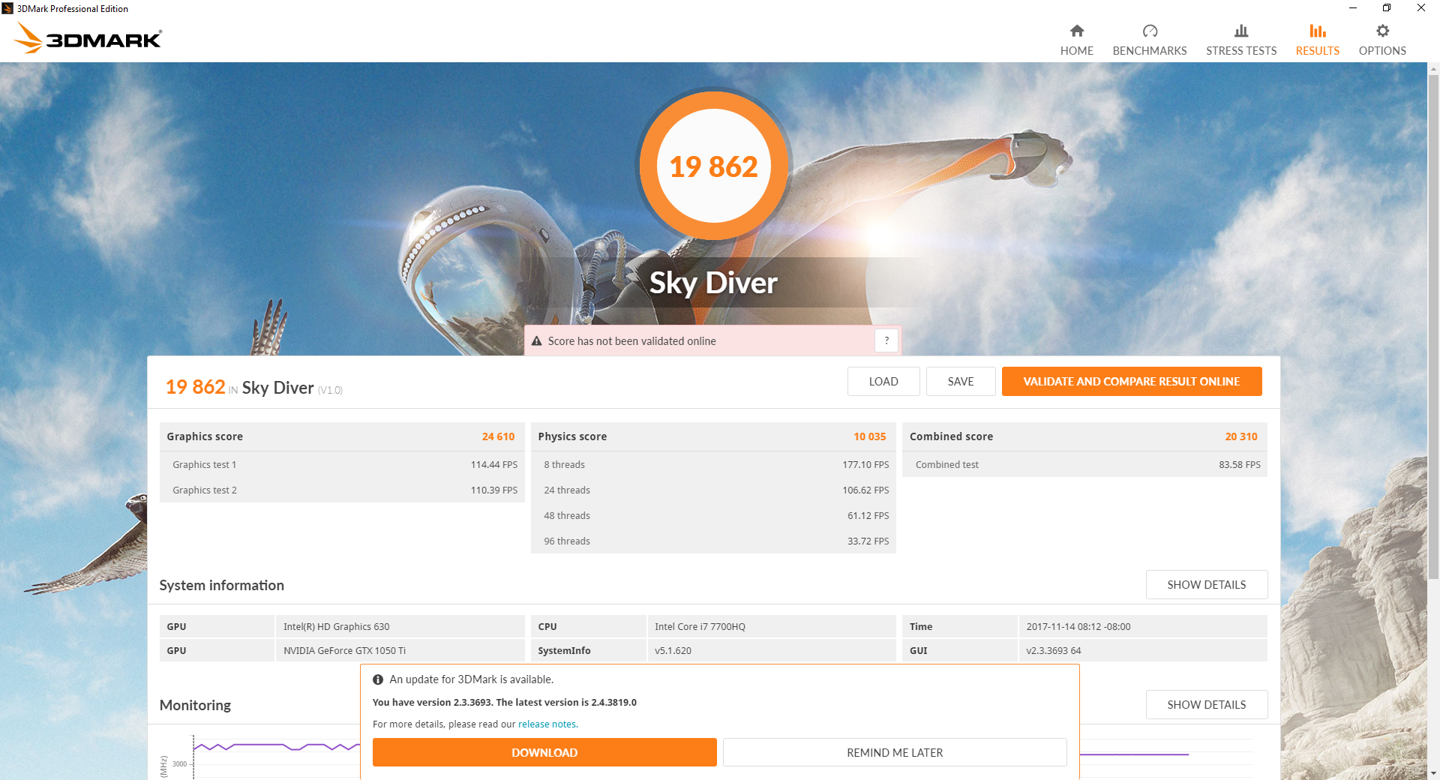Click GUI version v2.3.3693 64

coord(1054,651)
